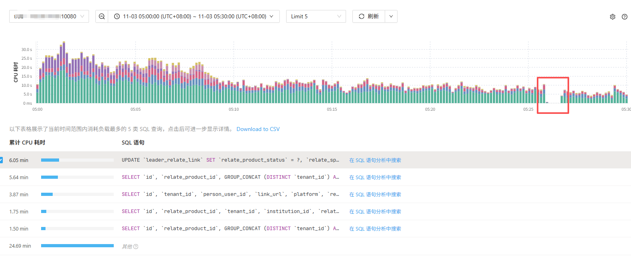
Task: Select the SELECT statement with 5.64 min CPU
Action: [230, 177]
